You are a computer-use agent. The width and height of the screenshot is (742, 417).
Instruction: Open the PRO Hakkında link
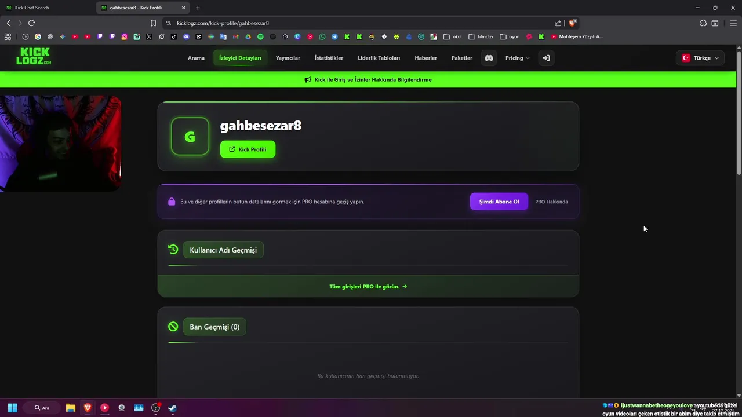[x=551, y=202]
